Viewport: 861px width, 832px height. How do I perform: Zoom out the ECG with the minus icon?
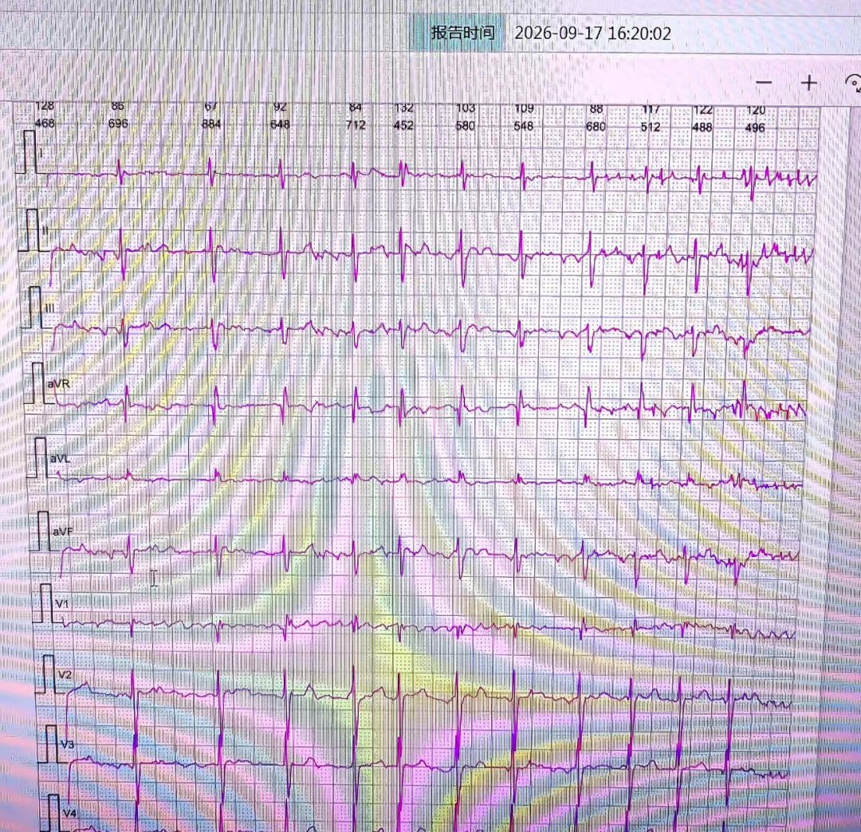764,83
